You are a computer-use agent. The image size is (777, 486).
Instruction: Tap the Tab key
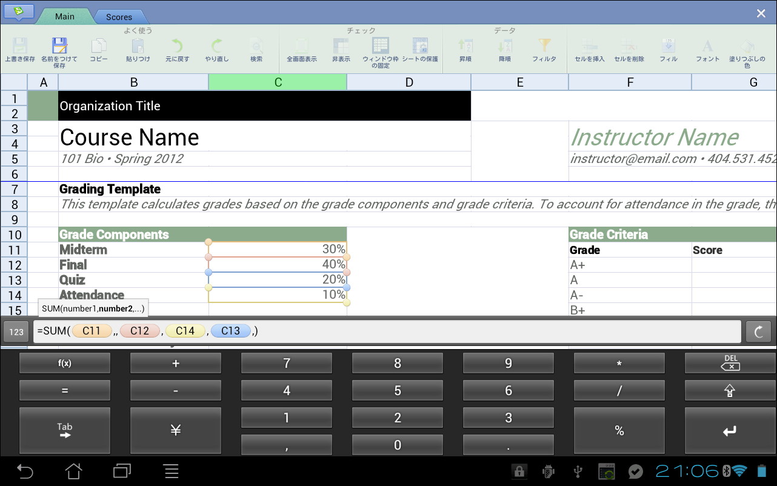pos(65,430)
